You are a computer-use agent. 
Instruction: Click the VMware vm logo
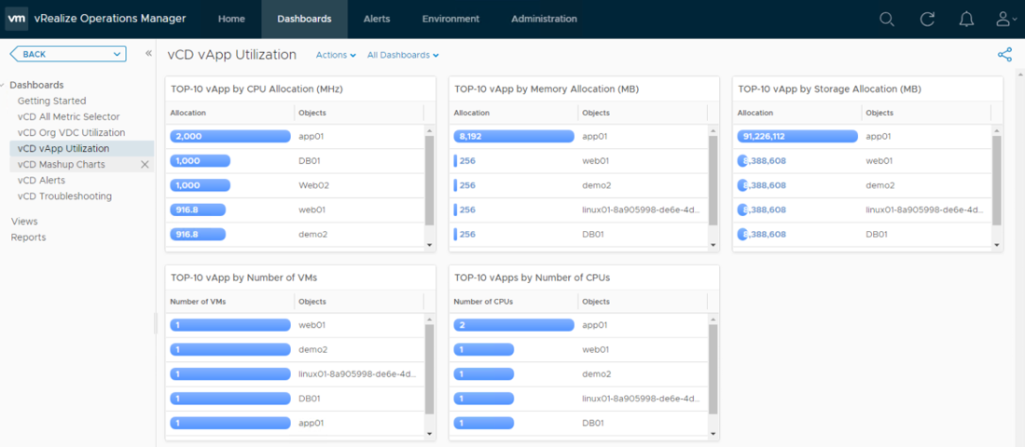(17, 19)
